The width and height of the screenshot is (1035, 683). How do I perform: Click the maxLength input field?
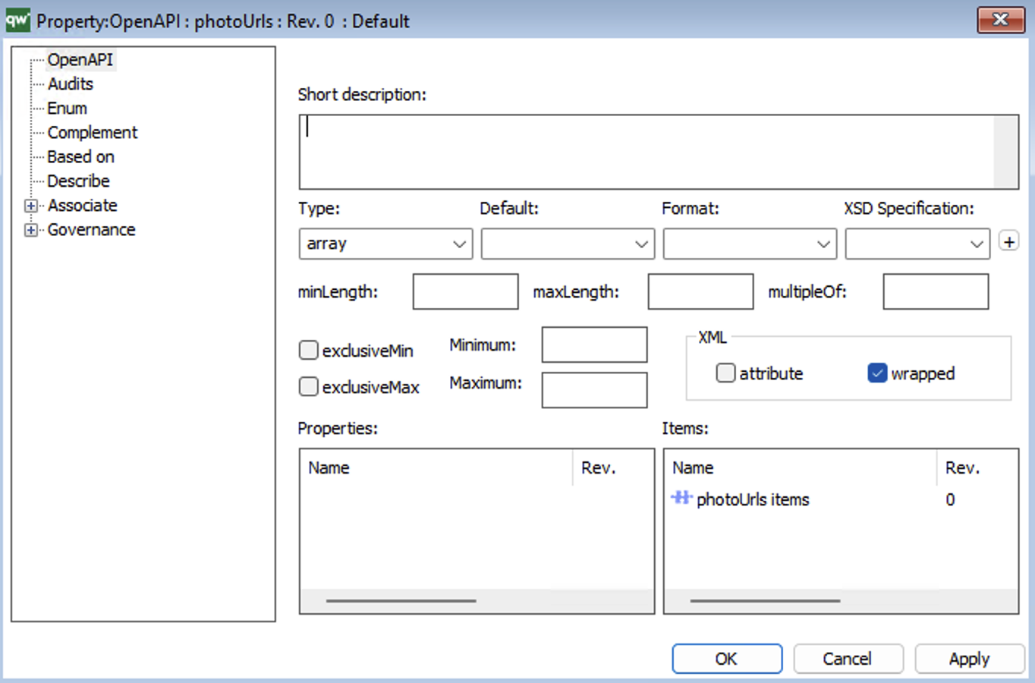(x=700, y=291)
